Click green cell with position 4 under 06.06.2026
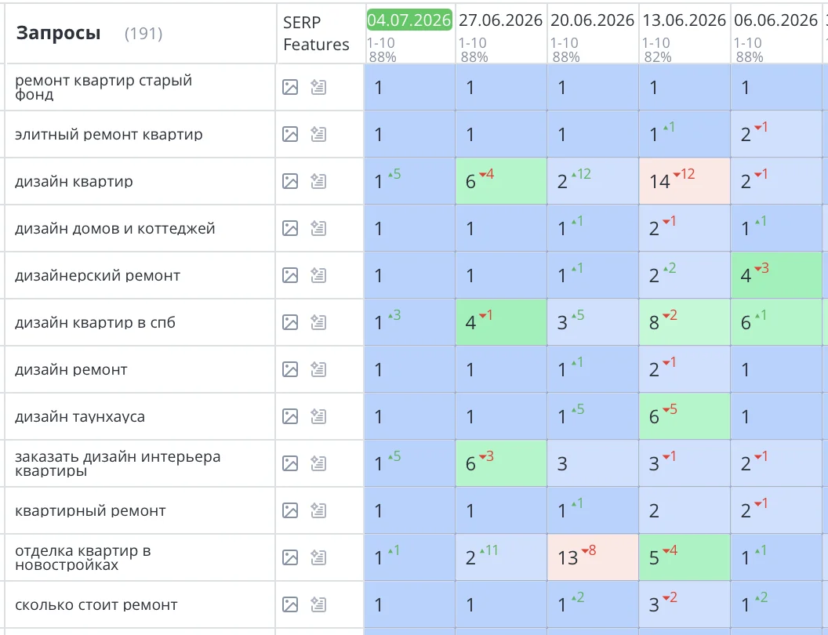Viewport: 828px width, 635px height. click(776, 275)
